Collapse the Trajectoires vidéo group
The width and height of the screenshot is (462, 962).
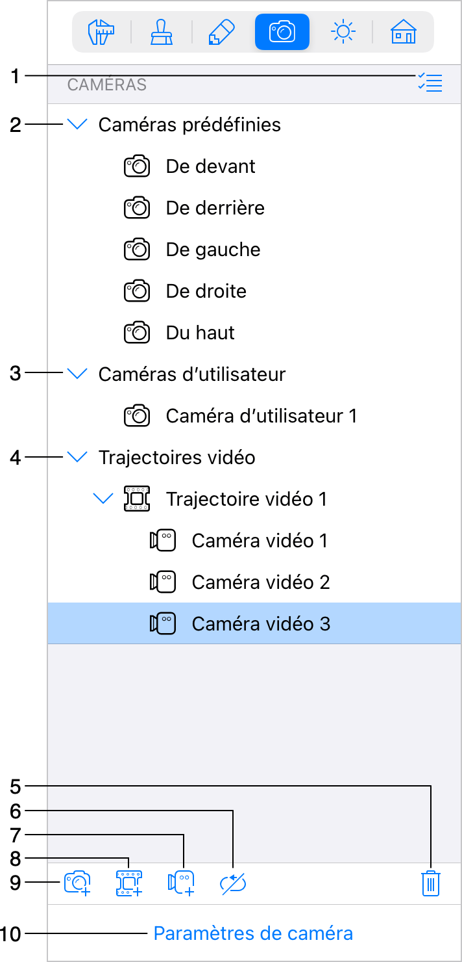pyautogui.click(x=77, y=458)
